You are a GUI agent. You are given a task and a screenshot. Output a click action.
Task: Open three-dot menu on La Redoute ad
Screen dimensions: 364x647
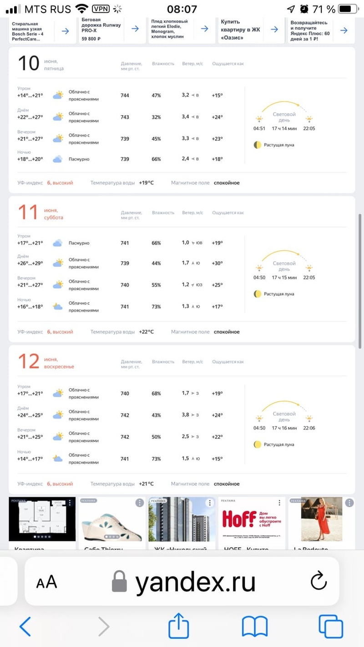(349, 503)
